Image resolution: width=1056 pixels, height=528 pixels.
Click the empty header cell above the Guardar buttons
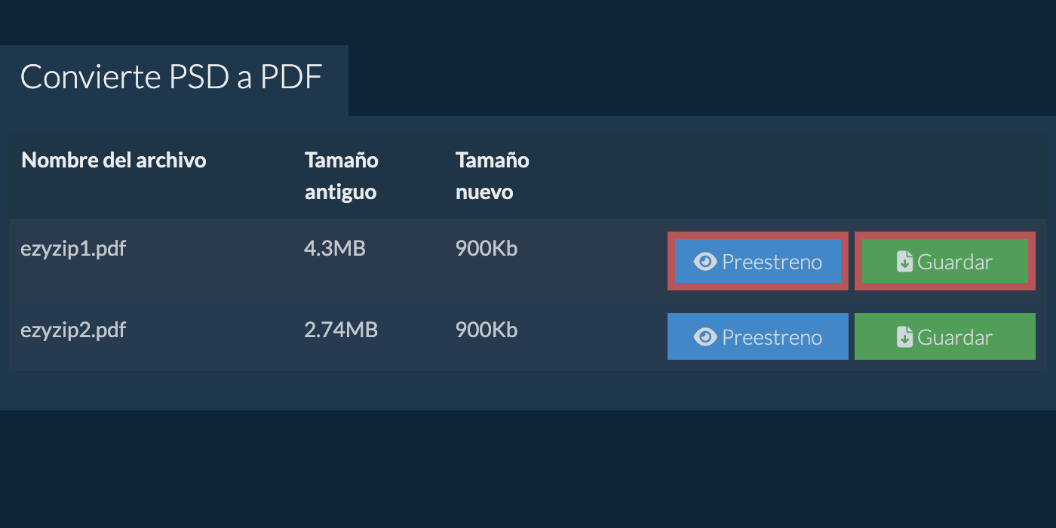(945, 176)
